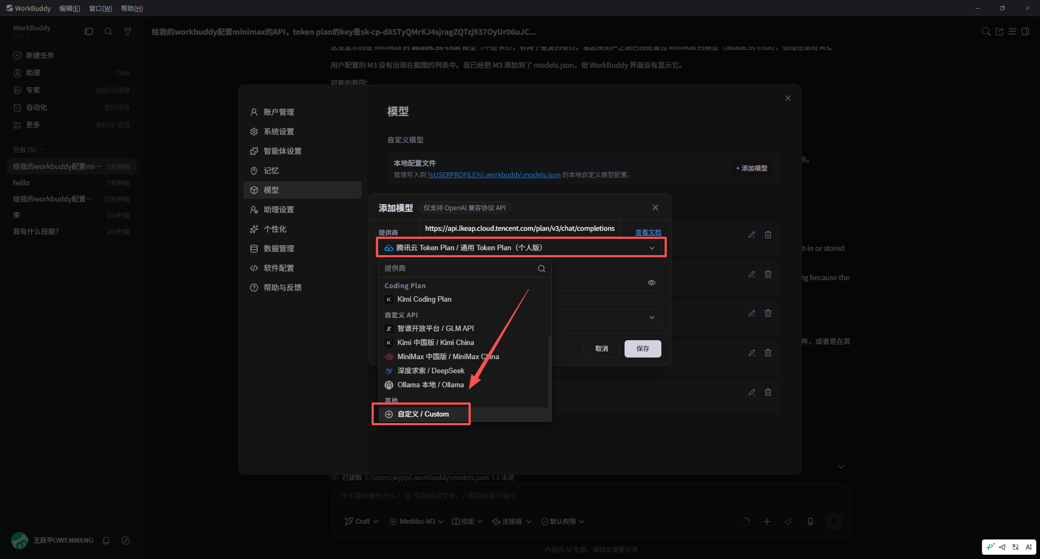Open the 腾讯云 Token Plan provider dropdown
Image resolution: width=1040 pixels, height=559 pixels.
point(521,248)
